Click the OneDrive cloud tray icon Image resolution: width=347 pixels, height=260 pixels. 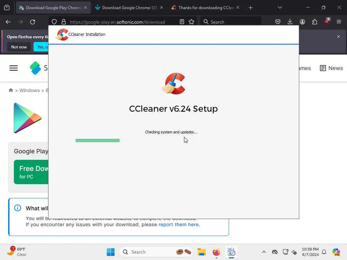[275, 252]
